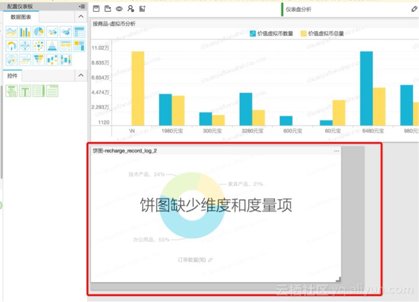Switch to the 控件 tab
This screenshot has height=302, width=419.
coord(12,76)
